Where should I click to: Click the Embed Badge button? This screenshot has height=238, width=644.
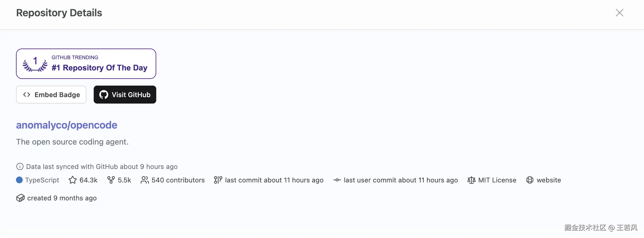coord(51,95)
